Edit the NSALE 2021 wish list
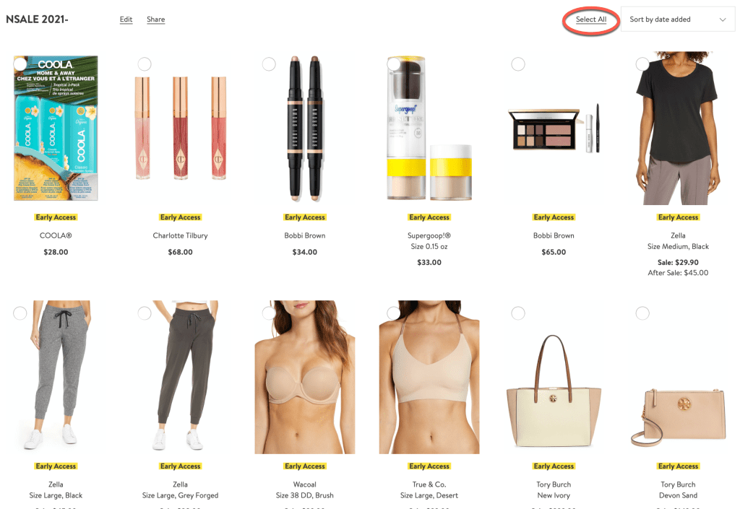The image size is (740, 509). tap(126, 19)
